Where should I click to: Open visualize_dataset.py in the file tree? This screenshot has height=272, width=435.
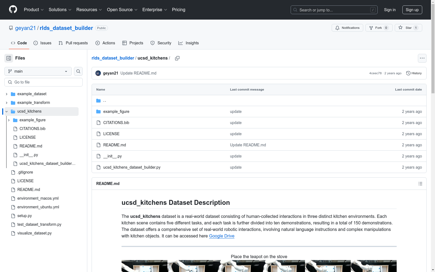click(x=34, y=233)
